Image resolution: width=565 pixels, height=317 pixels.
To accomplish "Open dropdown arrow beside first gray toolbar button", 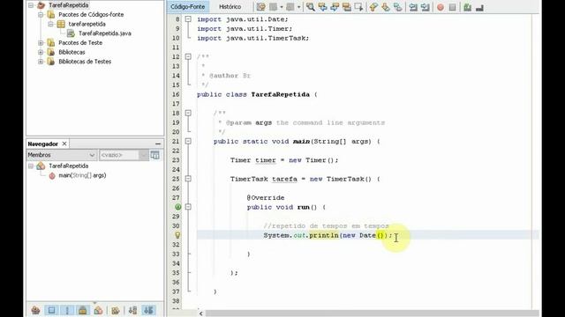I will click(282, 7).
